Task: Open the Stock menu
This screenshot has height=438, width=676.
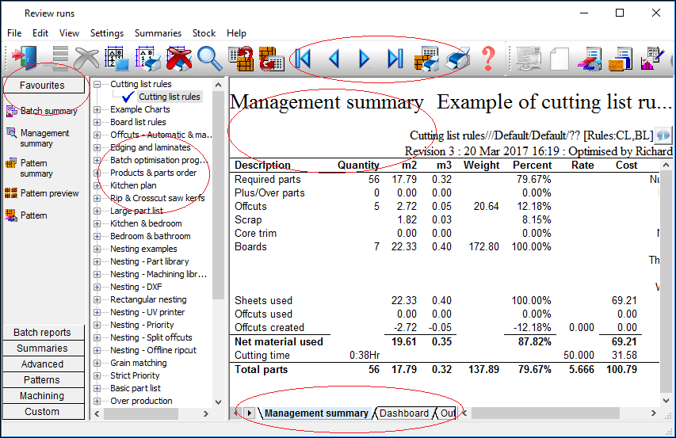Action: pyautogui.click(x=204, y=33)
